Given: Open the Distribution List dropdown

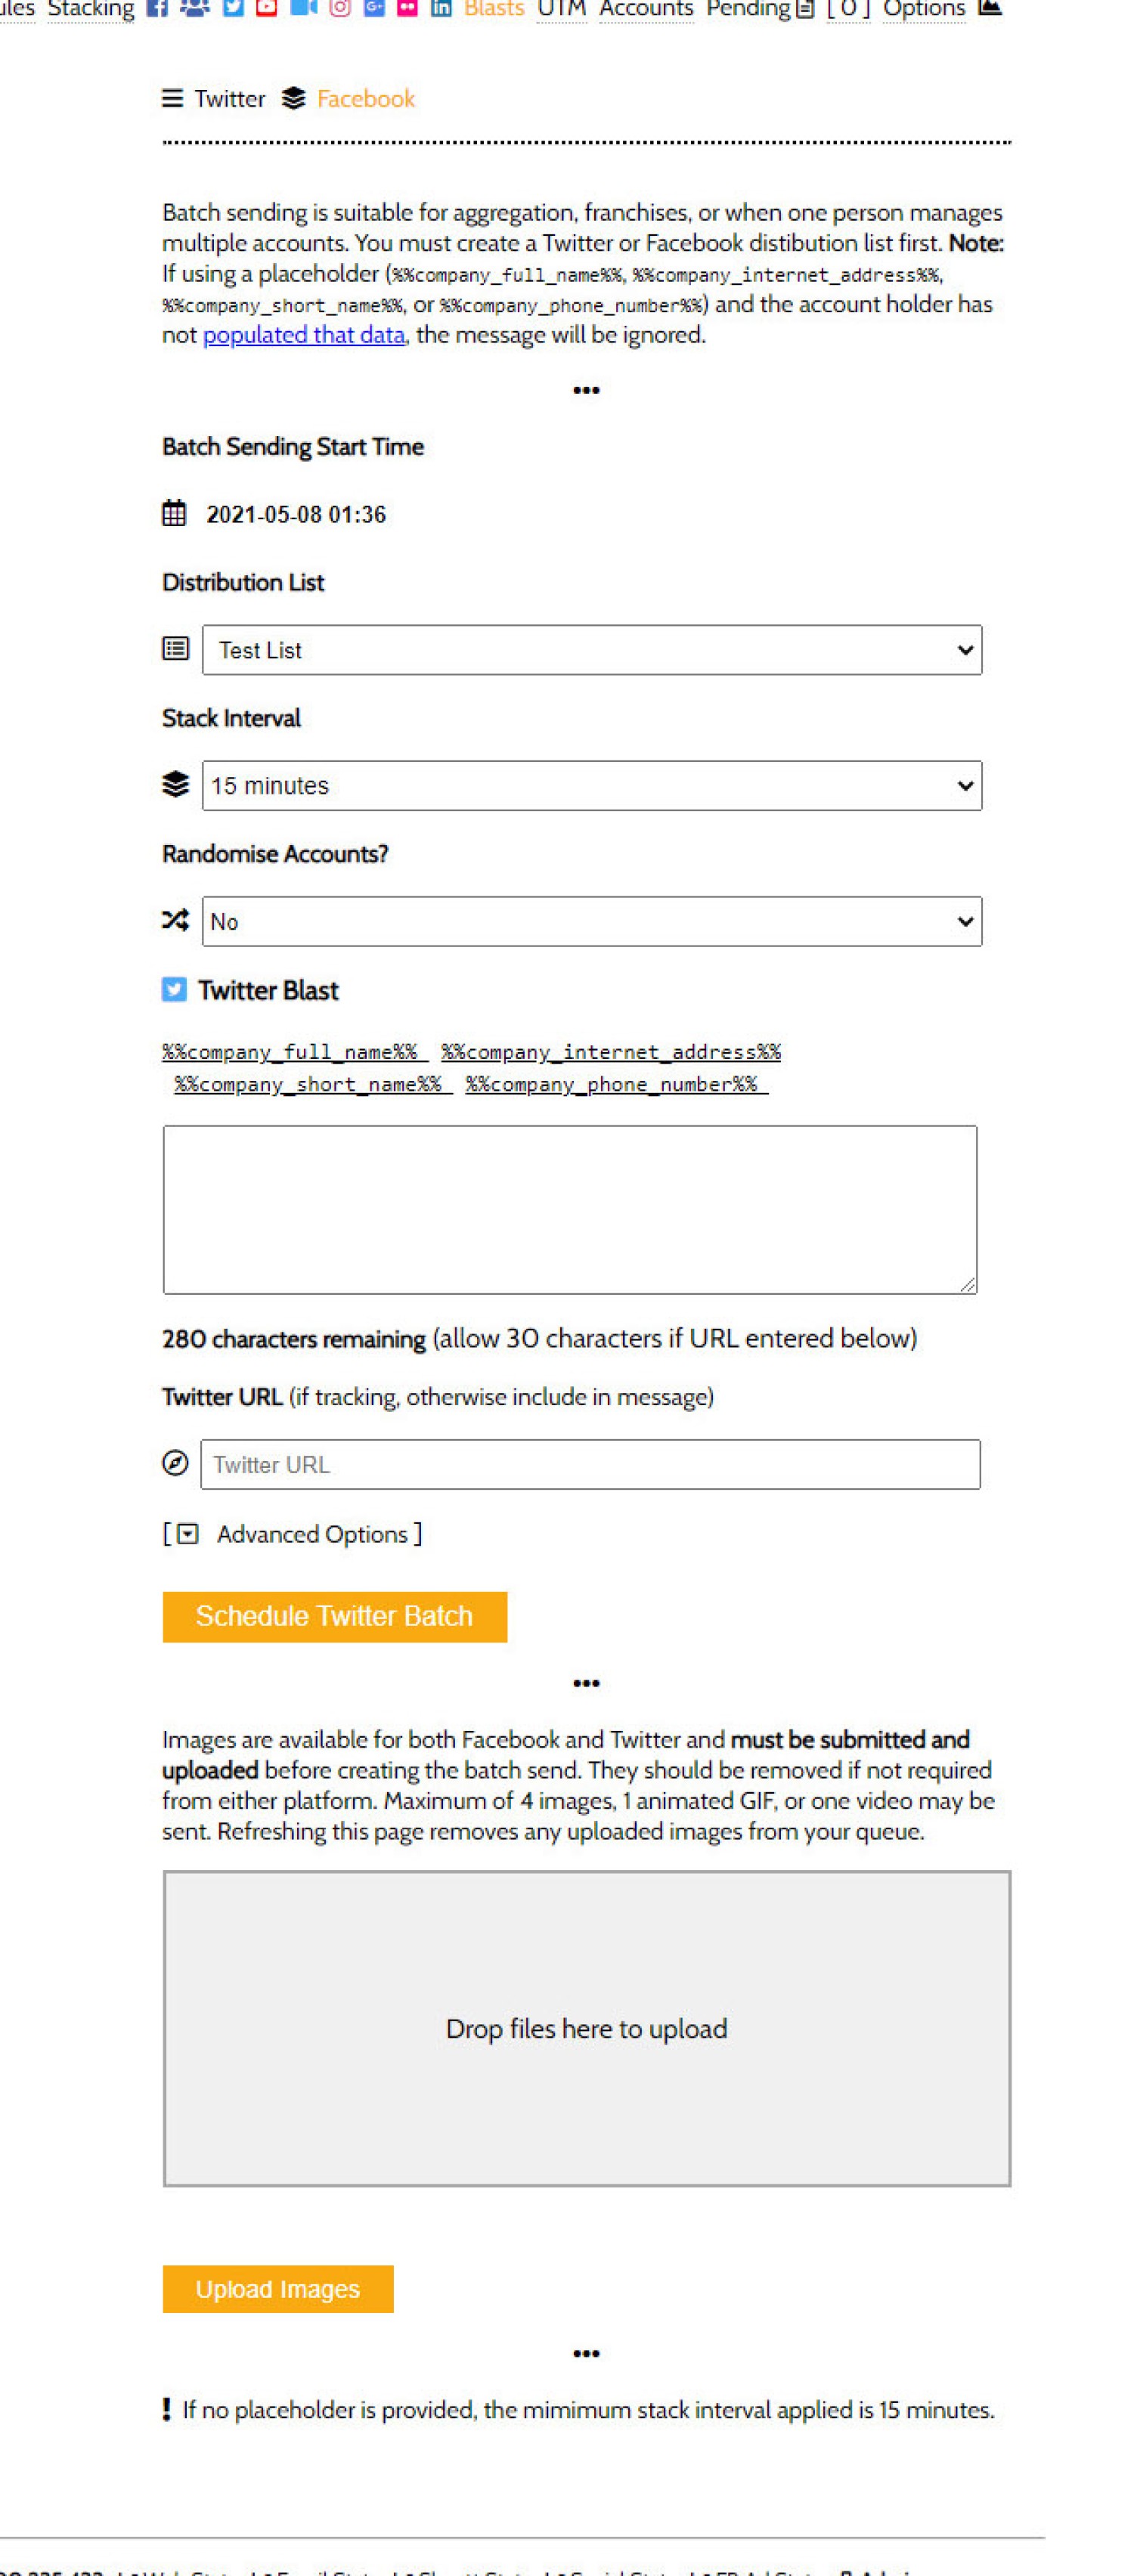Looking at the screenshot, I should click(591, 650).
